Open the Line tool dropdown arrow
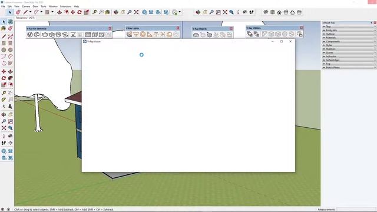This screenshot has height=212, width=377. tap(30, 12)
